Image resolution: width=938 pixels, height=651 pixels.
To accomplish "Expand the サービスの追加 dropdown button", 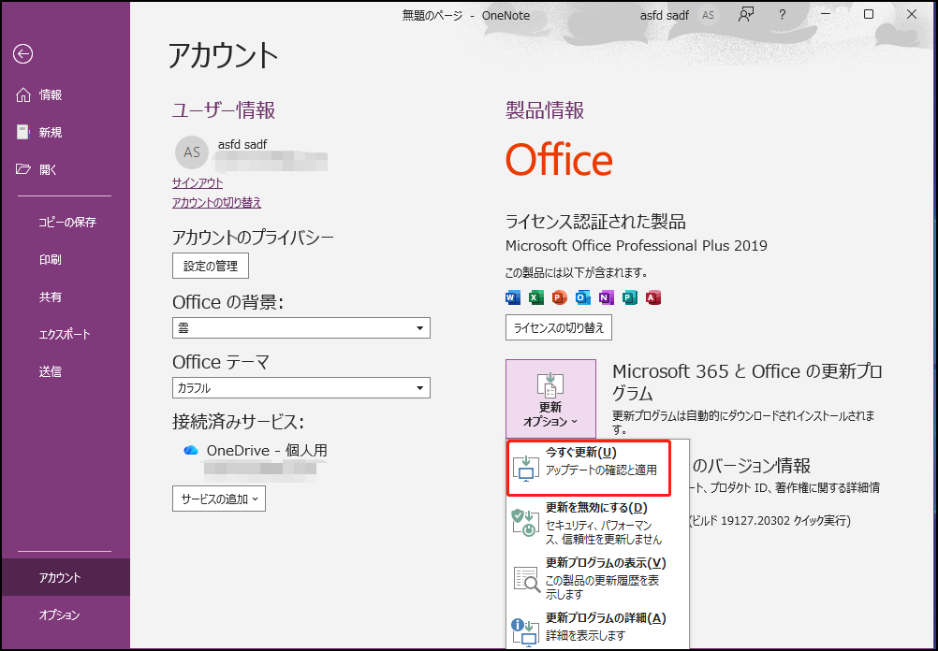I will pyautogui.click(x=219, y=499).
